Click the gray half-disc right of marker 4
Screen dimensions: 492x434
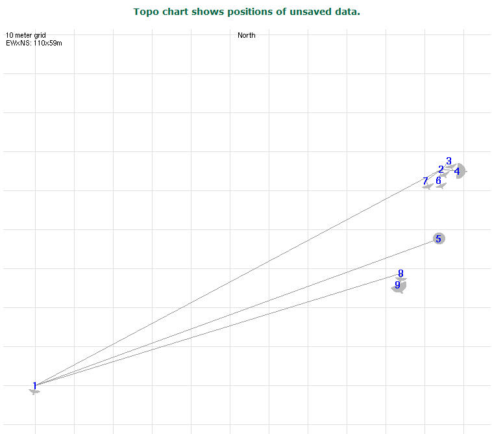pyautogui.click(x=461, y=171)
